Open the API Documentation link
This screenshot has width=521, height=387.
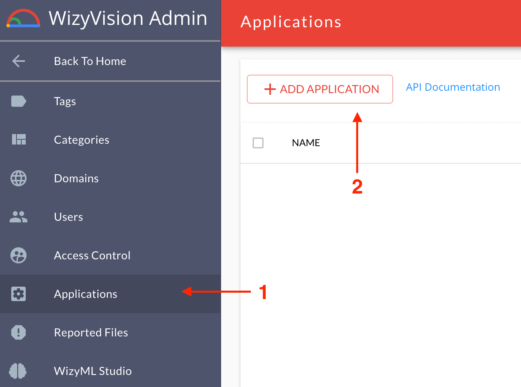point(453,87)
